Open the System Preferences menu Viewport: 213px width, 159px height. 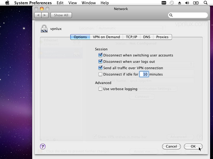[33, 3]
